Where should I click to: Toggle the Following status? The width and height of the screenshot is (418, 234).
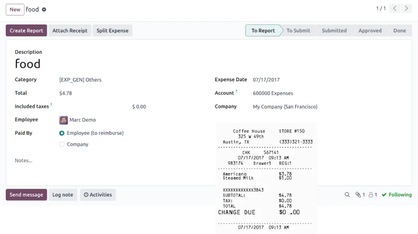[397, 195]
